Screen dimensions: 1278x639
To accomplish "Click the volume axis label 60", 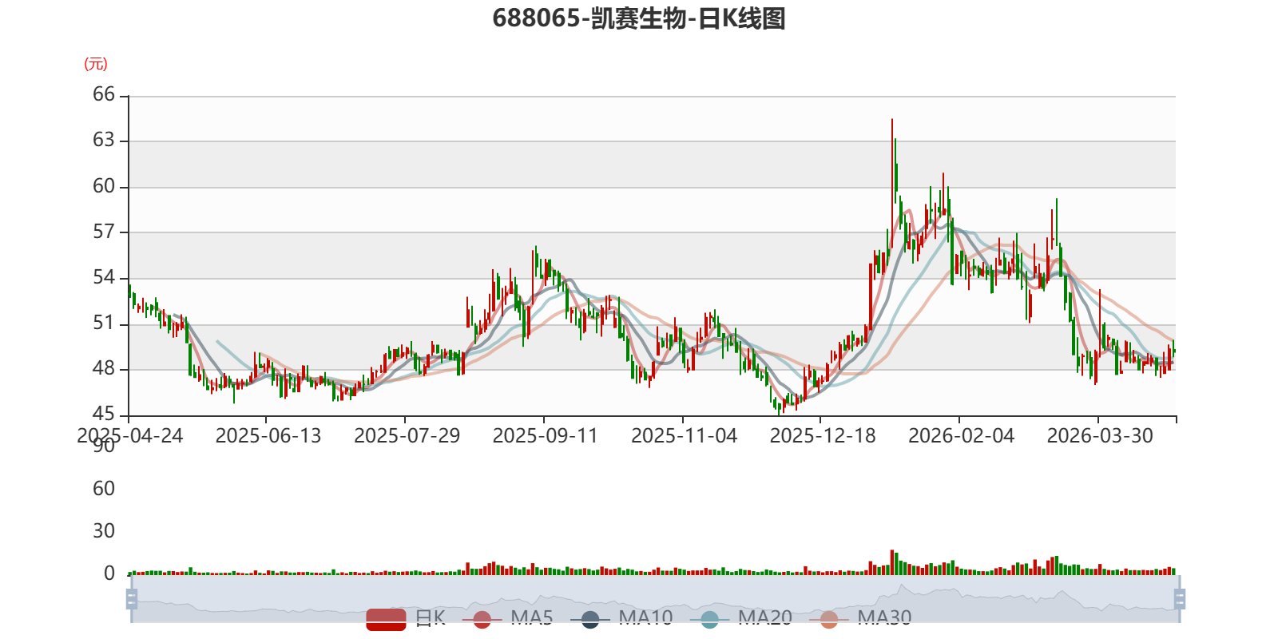I will (x=104, y=488).
